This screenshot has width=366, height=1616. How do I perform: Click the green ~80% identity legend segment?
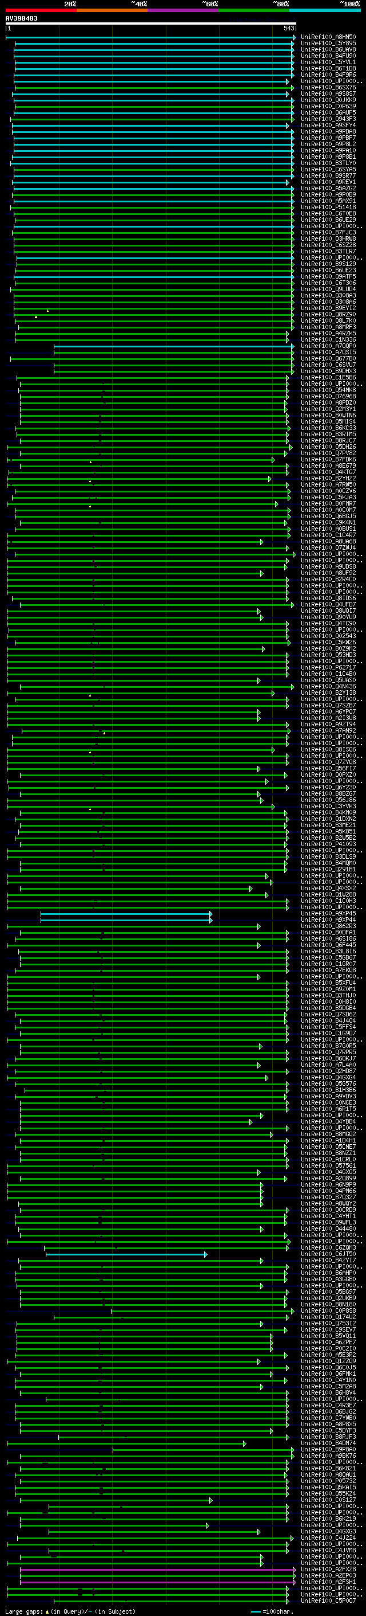click(254, 11)
